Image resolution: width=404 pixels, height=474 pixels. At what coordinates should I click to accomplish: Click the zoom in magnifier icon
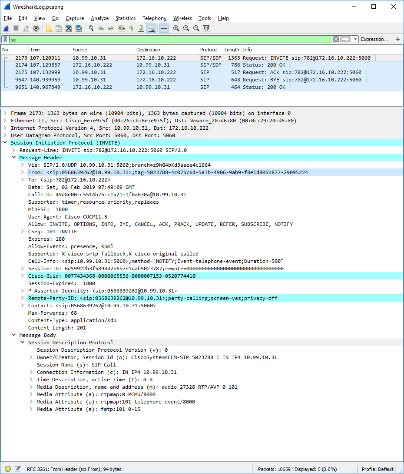(x=176, y=28)
